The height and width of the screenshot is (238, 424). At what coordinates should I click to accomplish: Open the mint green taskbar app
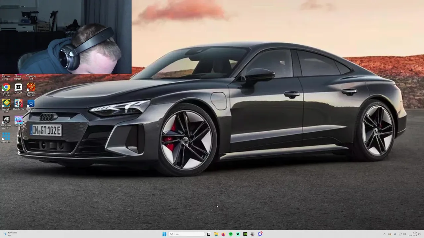tap(238, 234)
